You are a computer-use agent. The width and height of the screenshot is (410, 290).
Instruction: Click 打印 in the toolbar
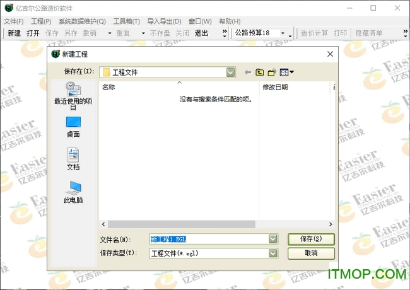(x=340, y=33)
